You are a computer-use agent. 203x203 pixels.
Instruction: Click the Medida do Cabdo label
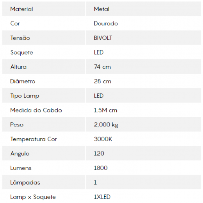36,110
